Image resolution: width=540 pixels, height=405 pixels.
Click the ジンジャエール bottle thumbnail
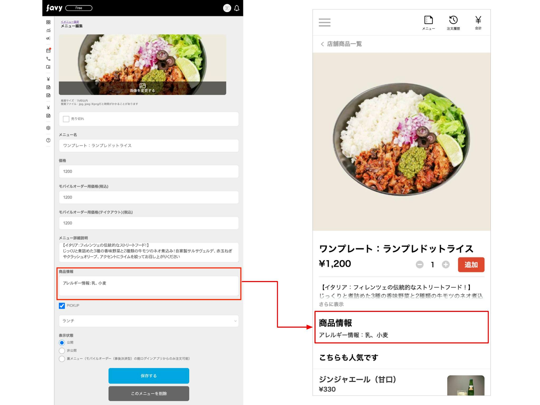click(466, 385)
